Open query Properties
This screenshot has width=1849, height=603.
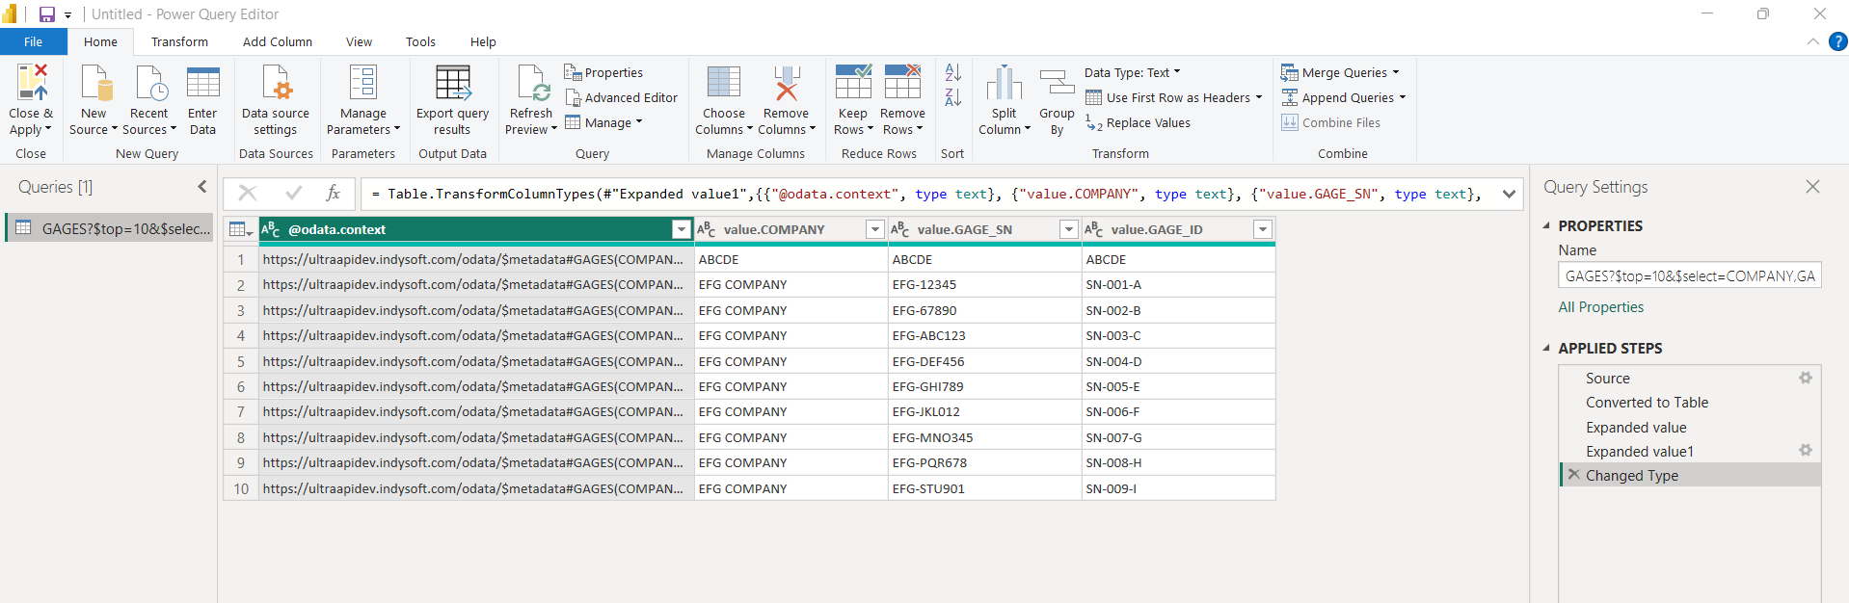[x=603, y=72]
